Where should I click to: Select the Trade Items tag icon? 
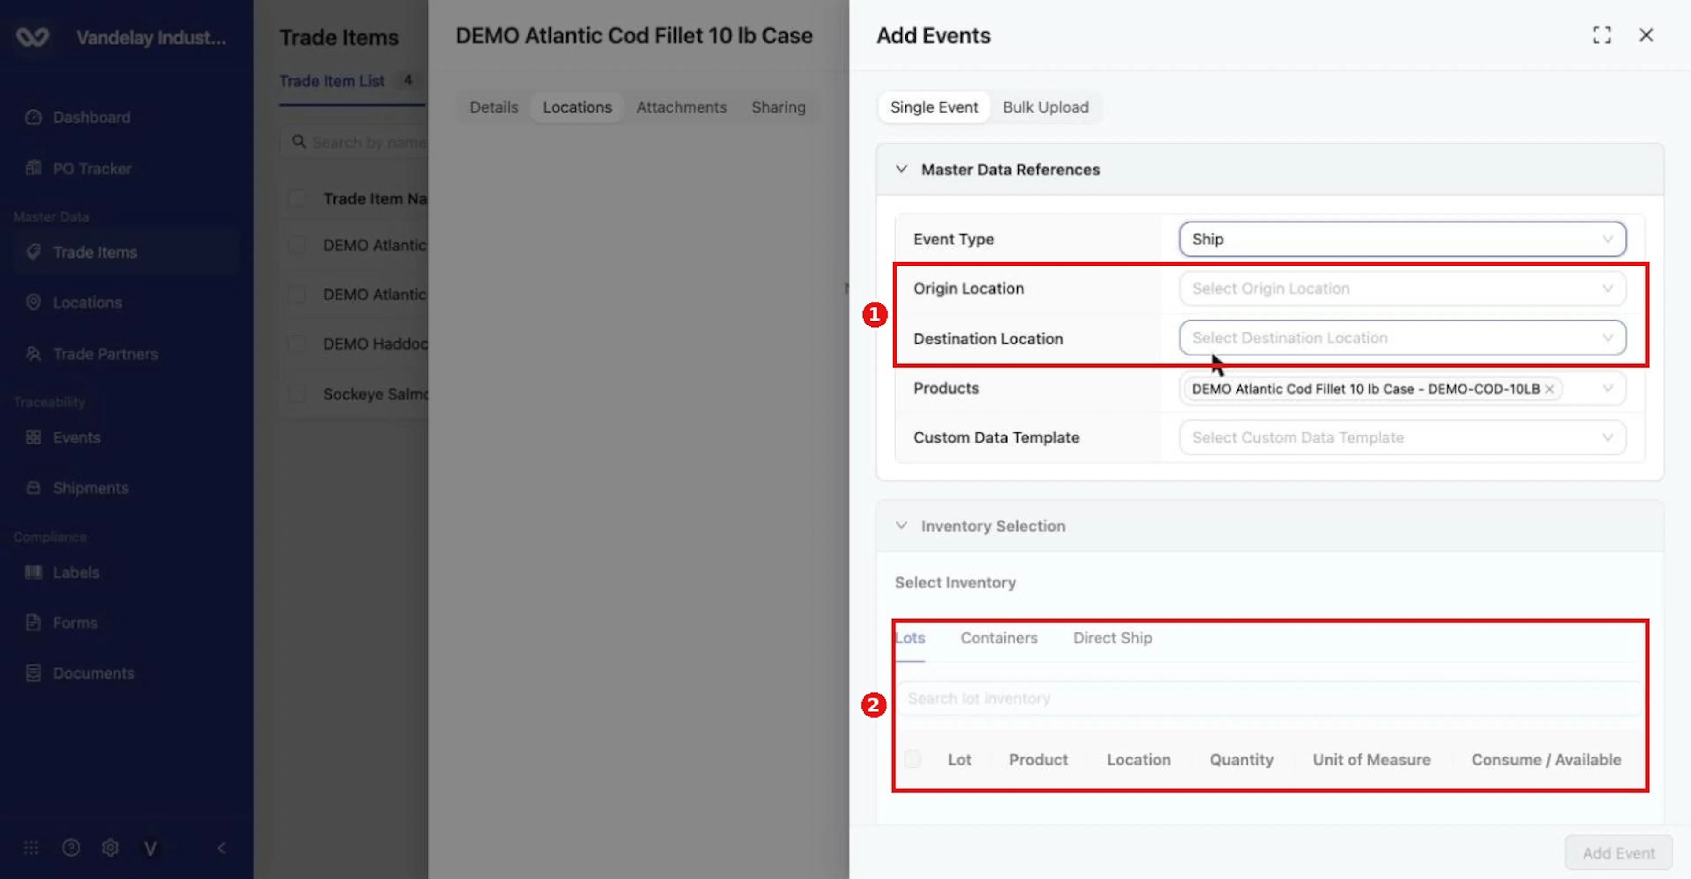33,252
